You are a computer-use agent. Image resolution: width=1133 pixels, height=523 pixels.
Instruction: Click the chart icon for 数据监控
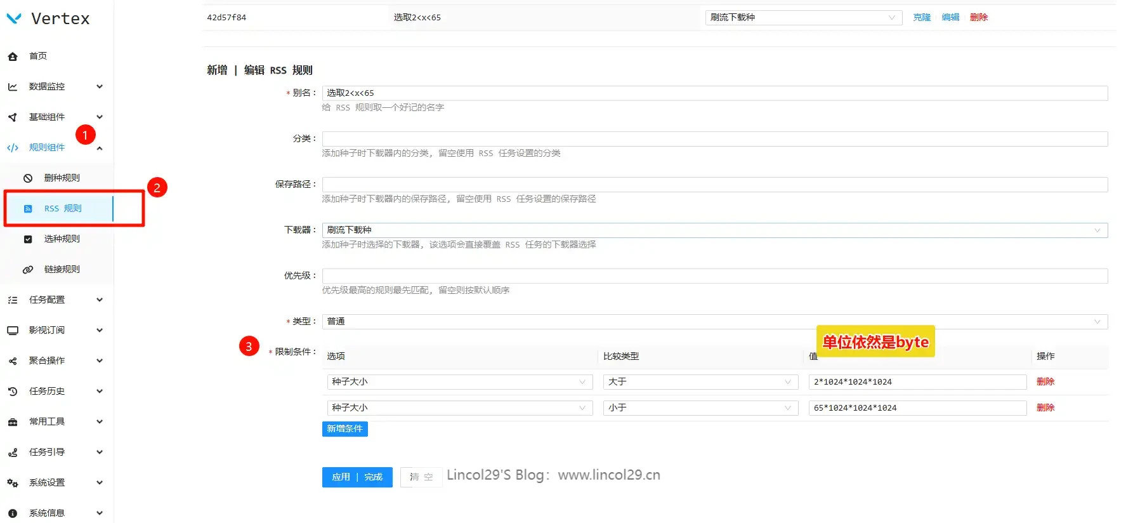click(x=13, y=87)
